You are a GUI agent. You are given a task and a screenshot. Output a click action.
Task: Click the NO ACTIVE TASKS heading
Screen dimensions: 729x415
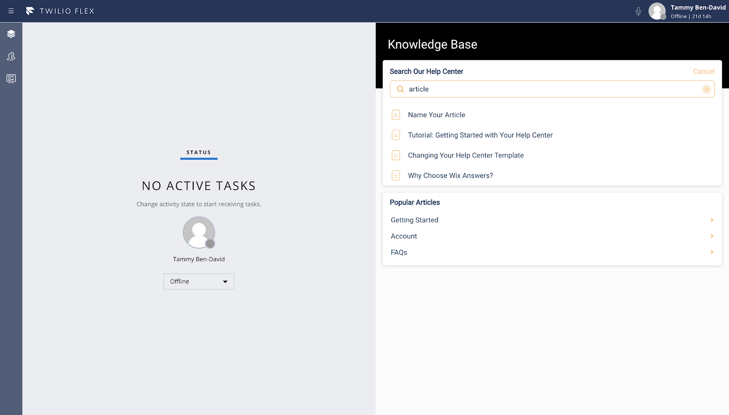[199, 186]
